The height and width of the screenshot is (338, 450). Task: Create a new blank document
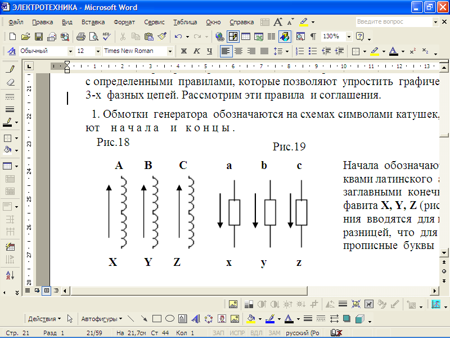click(x=12, y=37)
